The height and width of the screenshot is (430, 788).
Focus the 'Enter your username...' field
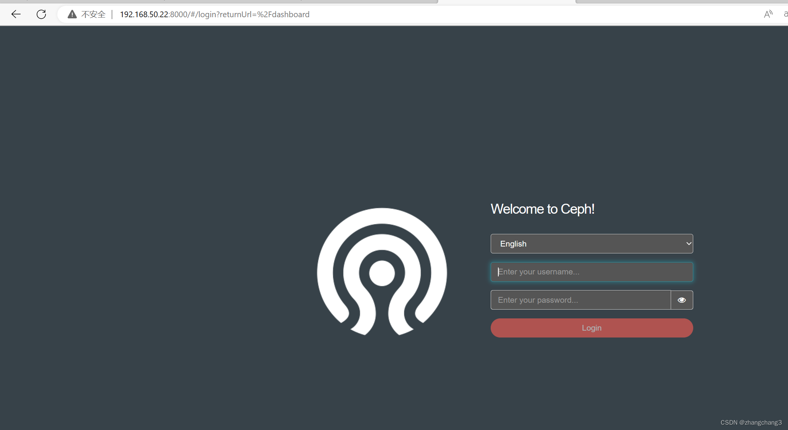coord(591,272)
